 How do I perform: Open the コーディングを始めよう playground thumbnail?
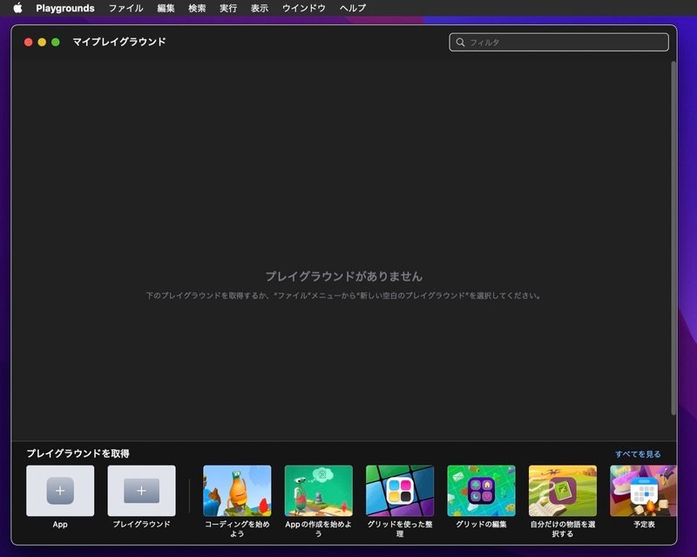[237, 491]
